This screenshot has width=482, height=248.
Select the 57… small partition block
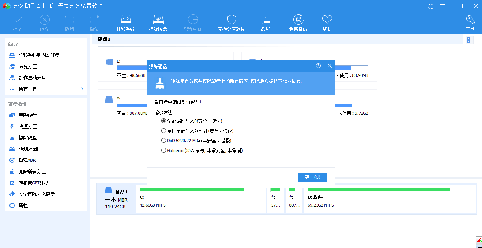pos(275,199)
